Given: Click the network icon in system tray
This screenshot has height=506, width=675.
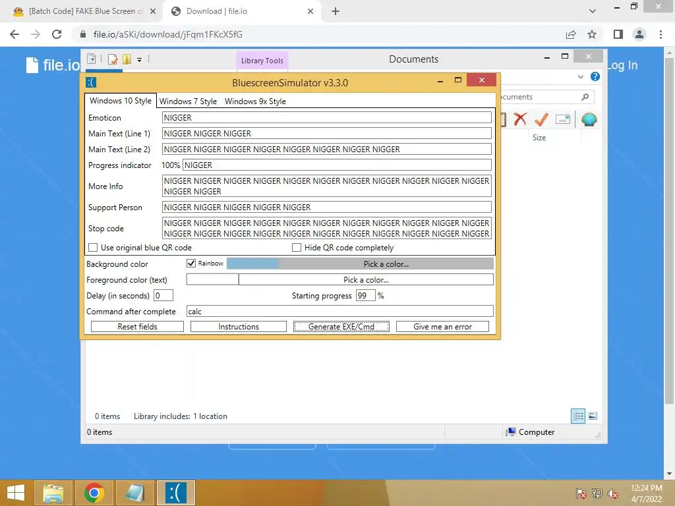Looking at the screenshot, I should point(597,493).
